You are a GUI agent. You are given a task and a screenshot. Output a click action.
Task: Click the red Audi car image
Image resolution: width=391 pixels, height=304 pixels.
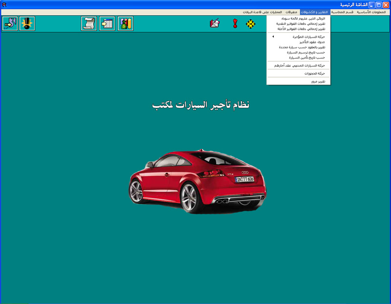point(197,180)
